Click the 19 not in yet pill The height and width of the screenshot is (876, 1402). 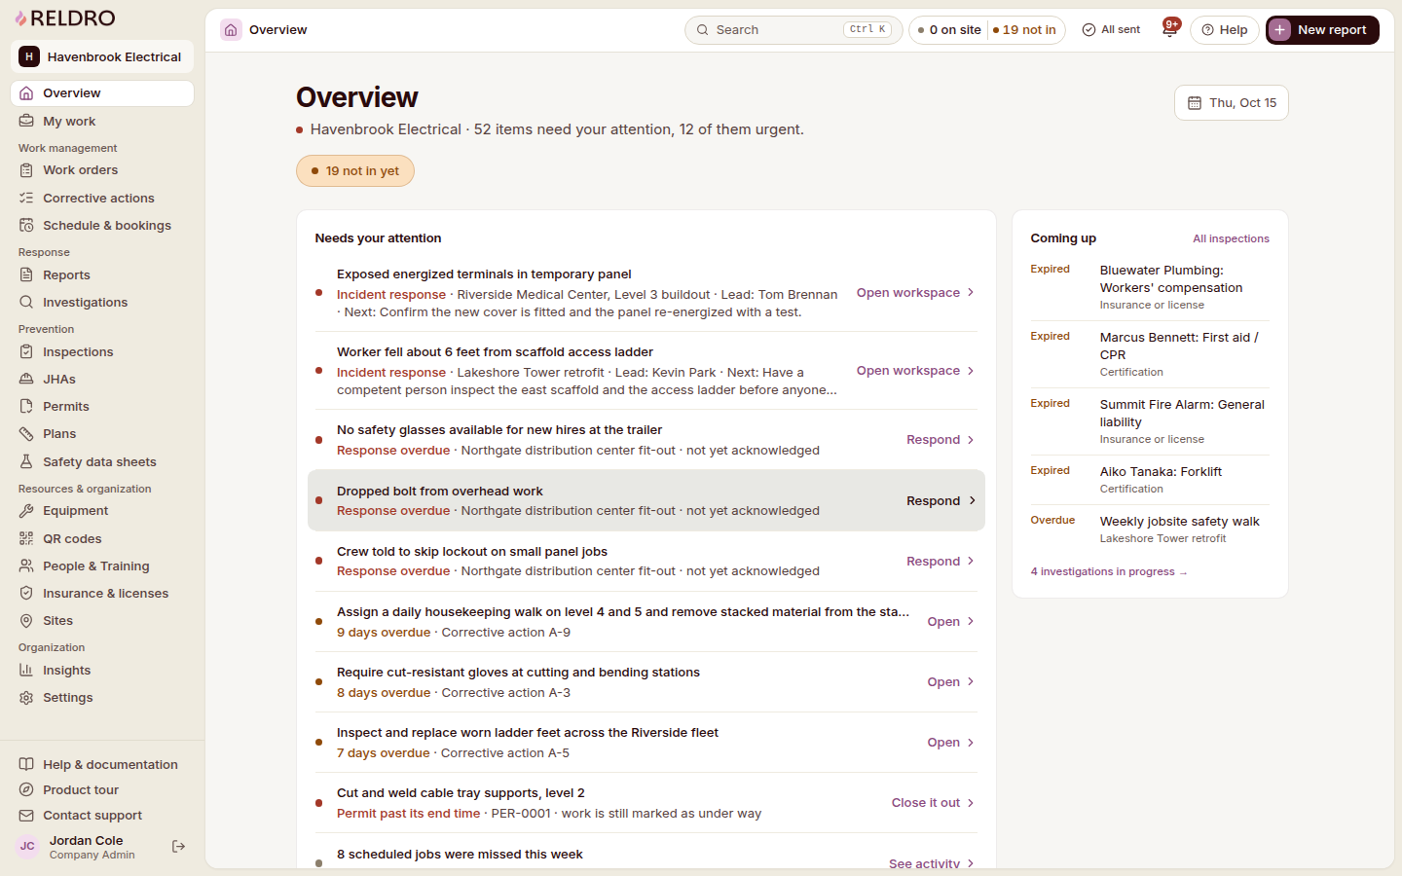(355, 170)
